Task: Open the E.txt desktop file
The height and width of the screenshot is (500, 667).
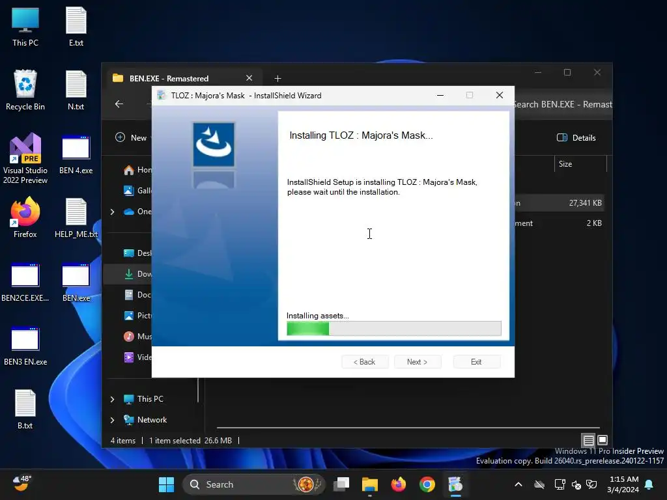Action: pyautogui.click(x=76, y=27)
